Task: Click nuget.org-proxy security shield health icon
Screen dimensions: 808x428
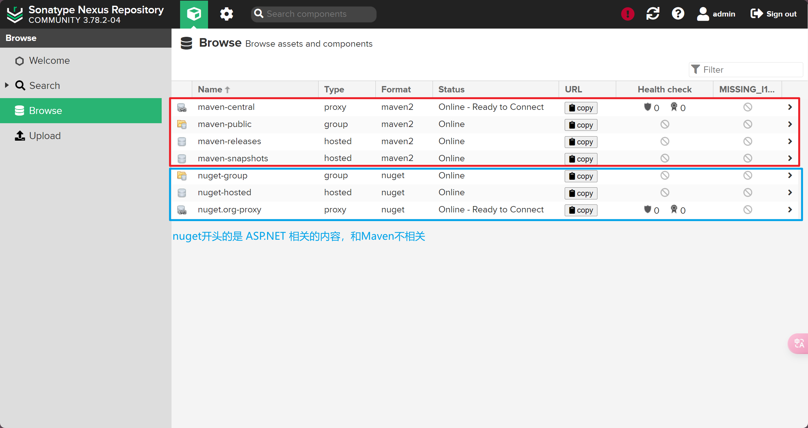Action: [x=647, y=210]
